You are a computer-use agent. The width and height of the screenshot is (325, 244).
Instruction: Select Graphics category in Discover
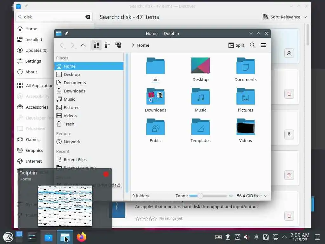tap(35, 150)
